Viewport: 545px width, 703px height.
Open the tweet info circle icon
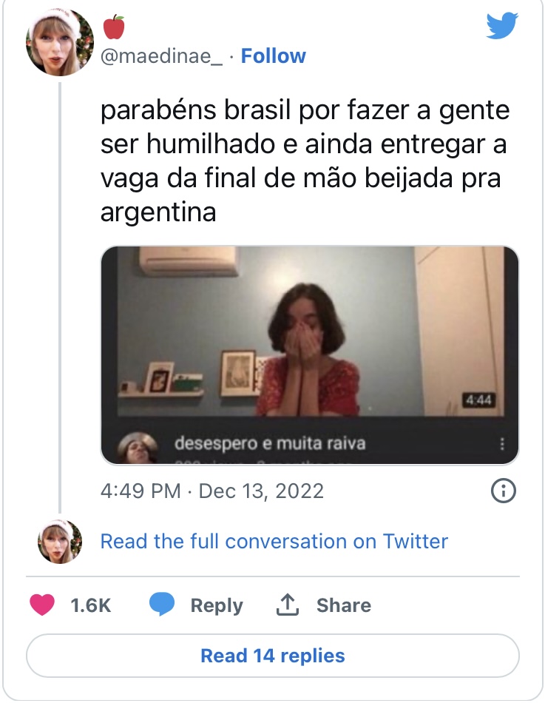point(503,491)
